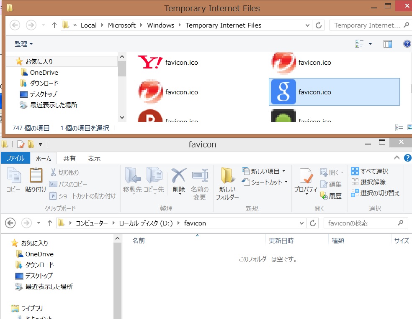Open the ファイル tab in favicon window
The image size is (412, 319).
coord(15,158)
